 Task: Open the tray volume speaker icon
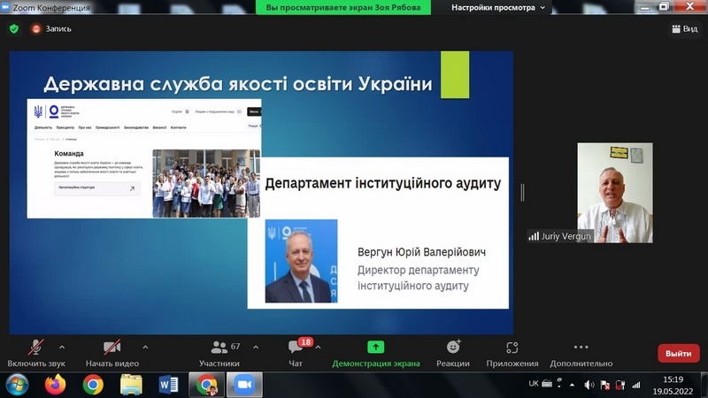coord(589,385)
